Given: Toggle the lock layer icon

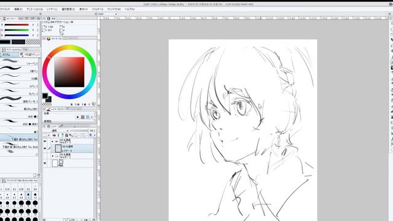Looking at the screenshot, I should pos(67,135).
